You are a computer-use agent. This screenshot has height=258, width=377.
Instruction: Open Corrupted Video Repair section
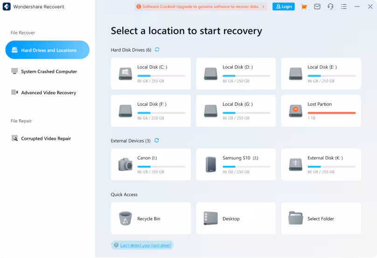click(46, 138)
